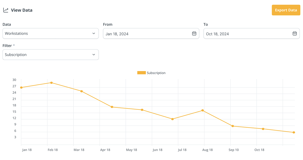Image resolution: width=303 pixels, height=160 pixels.
Task: Click the final rightmost data point on line
Action: [294, 132]
